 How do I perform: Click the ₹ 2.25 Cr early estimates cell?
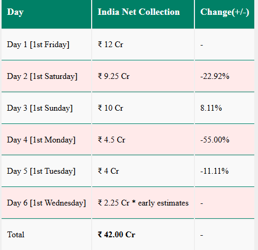pyautogui.click(x=143, y=203)
